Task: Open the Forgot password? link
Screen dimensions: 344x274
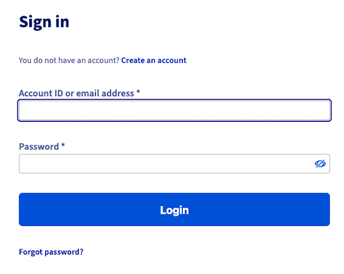Action: pos(51,251)
